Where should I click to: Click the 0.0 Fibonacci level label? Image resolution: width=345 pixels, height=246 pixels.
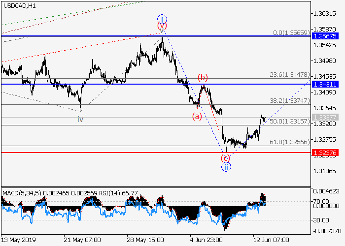(x=290, y=32)
